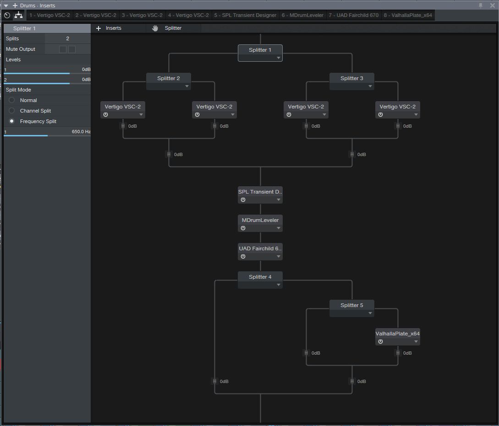Click the Splits value field showing 2

(x=67, y=38)
